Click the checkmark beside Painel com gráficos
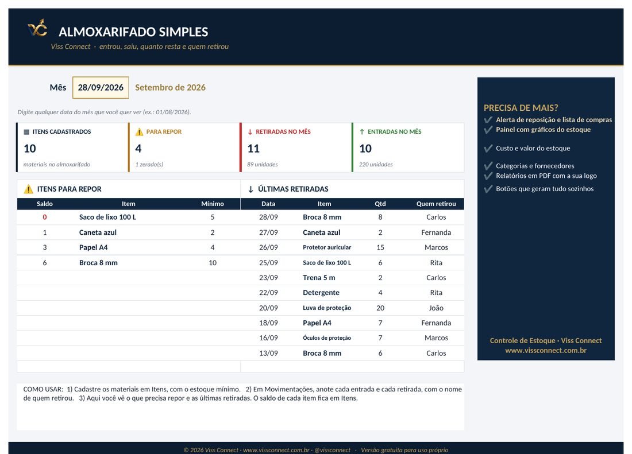 coord(488,130)
